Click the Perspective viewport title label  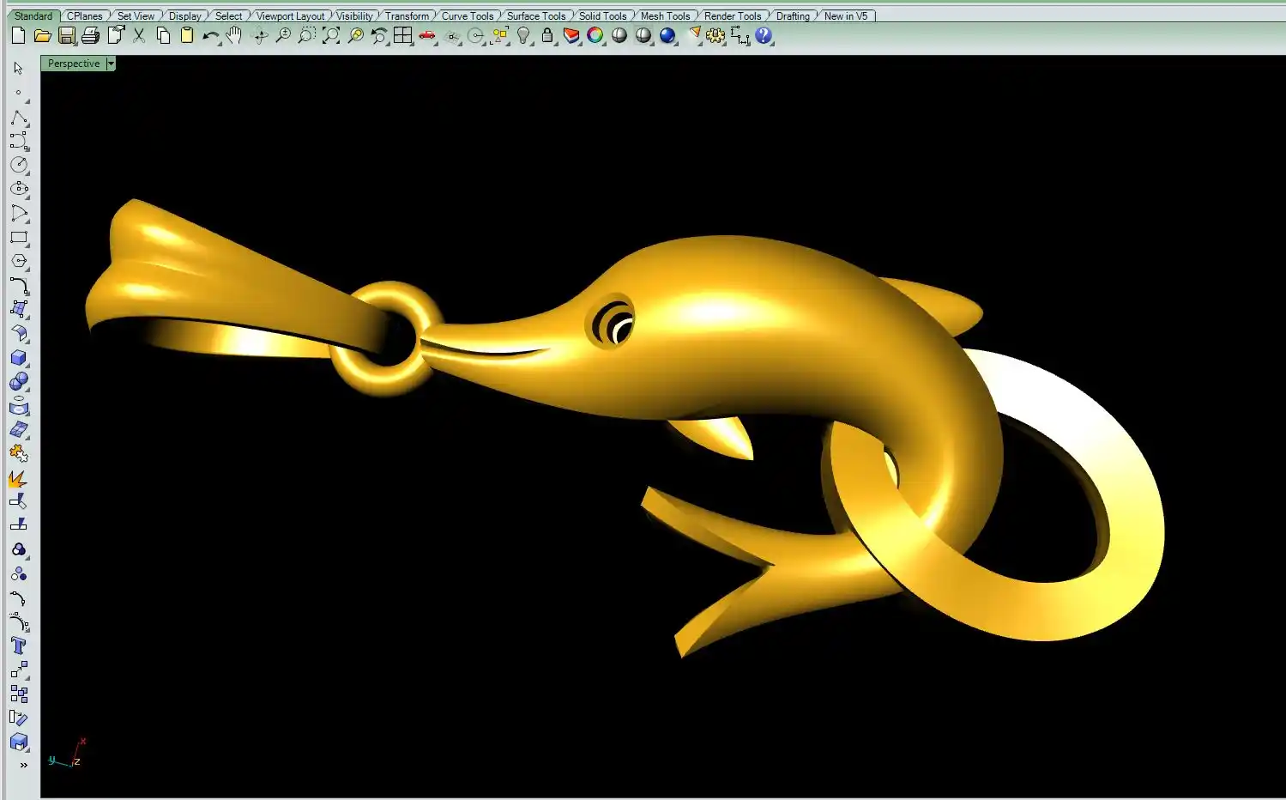[x=74, y=64]
